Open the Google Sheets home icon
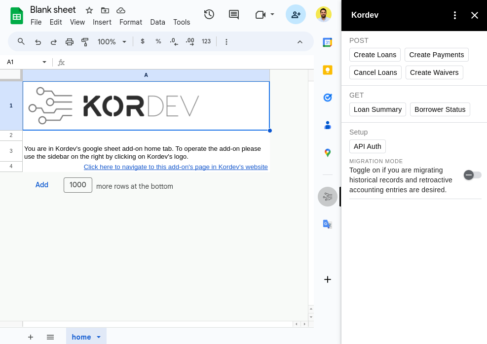This screenshot has height=344, width=487. [17, 15]
